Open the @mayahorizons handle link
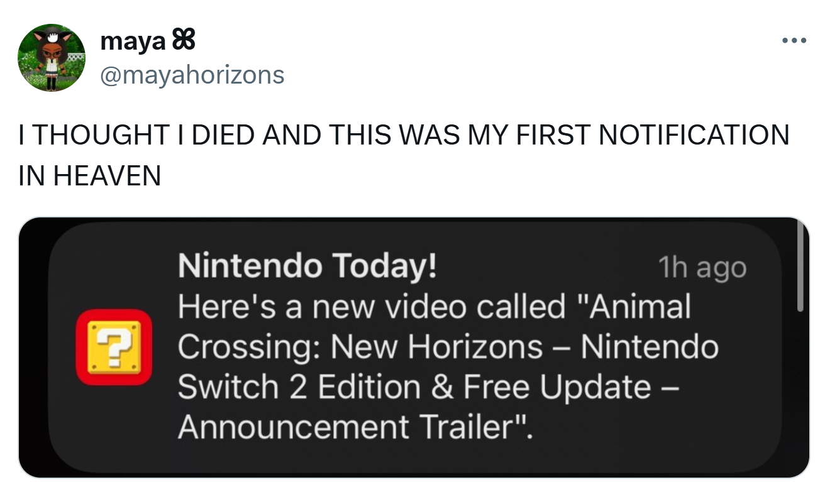 [192, 75]
